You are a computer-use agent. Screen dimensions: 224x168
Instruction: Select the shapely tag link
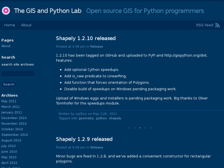[115, 118]
